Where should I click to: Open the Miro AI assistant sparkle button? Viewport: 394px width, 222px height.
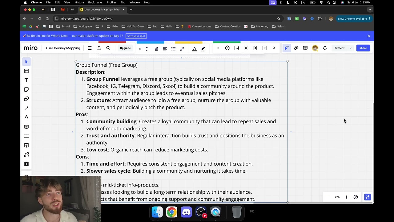pyautogui.click(x=368, y=197)
